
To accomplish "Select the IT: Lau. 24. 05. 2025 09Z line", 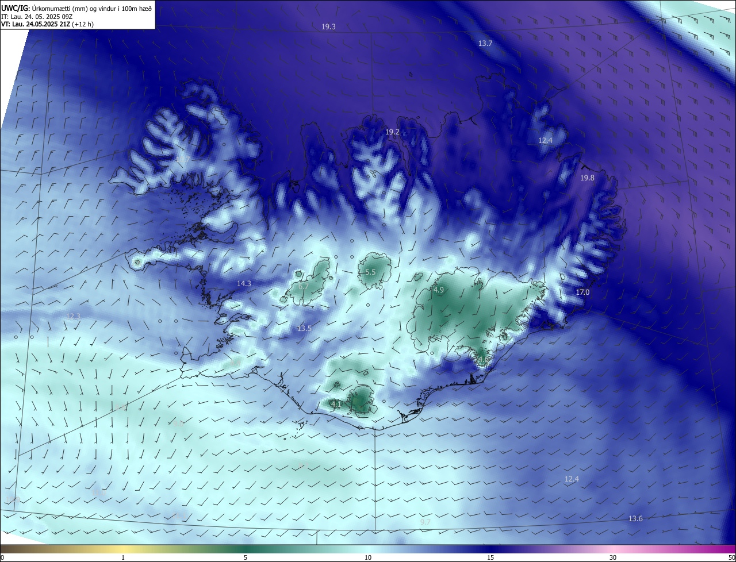I will click(x=37, y=16).
